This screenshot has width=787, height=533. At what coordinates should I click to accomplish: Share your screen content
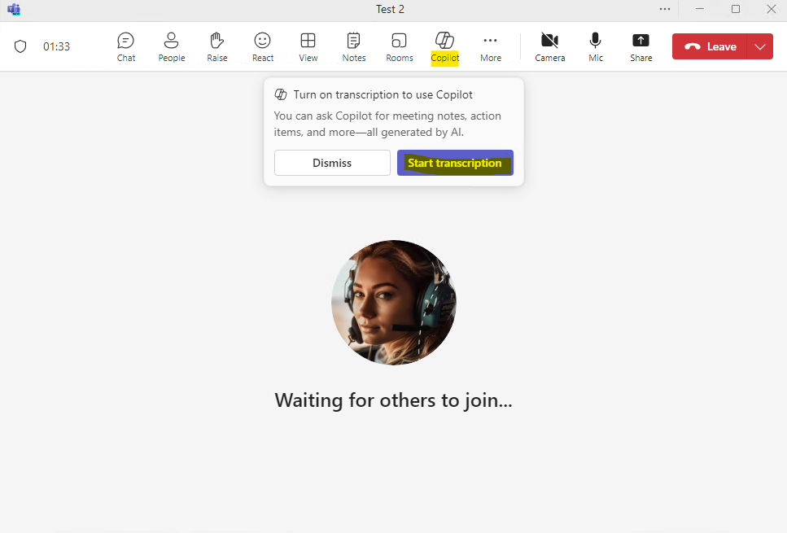point(641,47)
